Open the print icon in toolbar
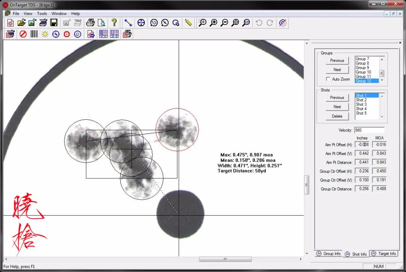The image size is (406, 272). [x=90, y=23]
